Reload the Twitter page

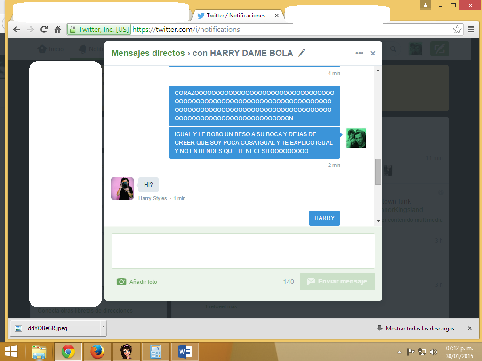click(44, 30)
